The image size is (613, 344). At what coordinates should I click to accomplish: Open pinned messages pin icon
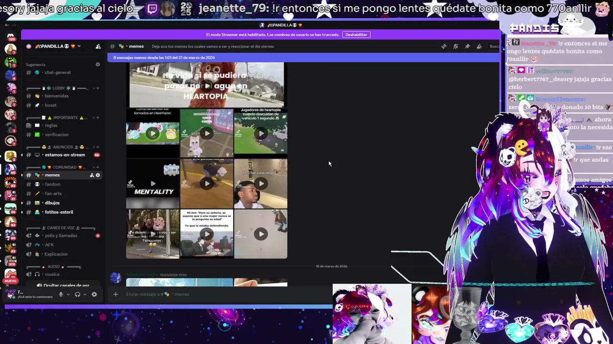[x=467, y=46]
